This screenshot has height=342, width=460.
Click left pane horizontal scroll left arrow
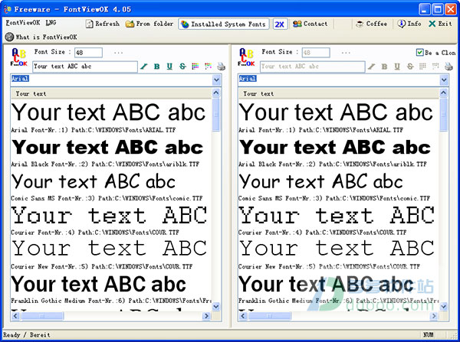(x=15, y=316)
